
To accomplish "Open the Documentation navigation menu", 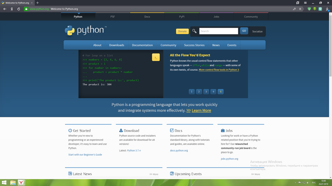I will coord(142,45).
